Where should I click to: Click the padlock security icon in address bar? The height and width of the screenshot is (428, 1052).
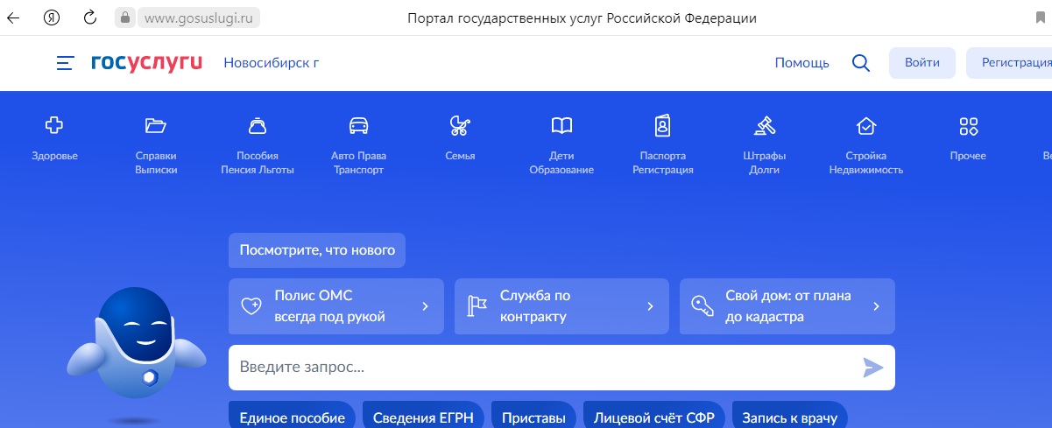(127, 18)
